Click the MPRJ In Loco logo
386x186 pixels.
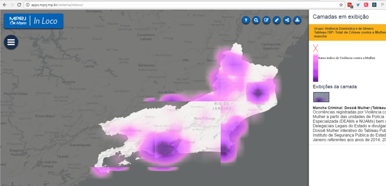(33, 21)
